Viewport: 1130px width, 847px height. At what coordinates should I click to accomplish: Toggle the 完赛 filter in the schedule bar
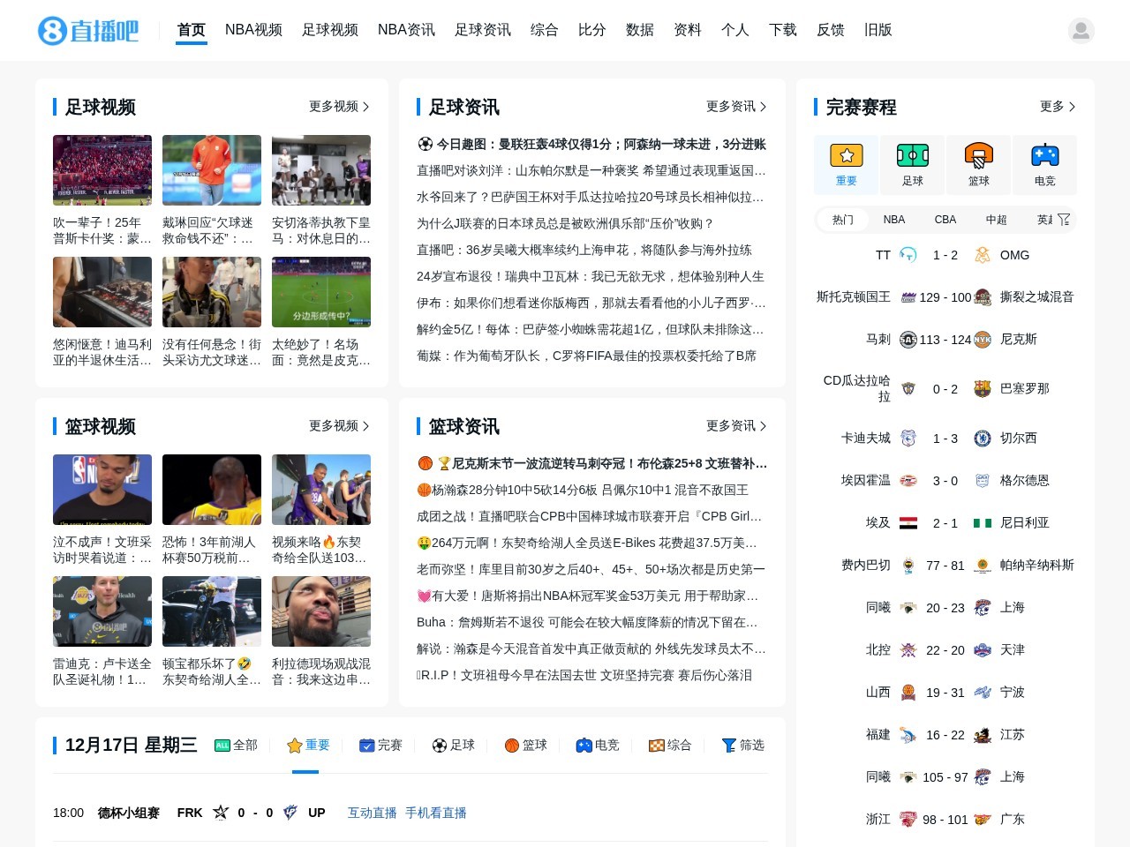pyautogui.click(x=380, y=746)
